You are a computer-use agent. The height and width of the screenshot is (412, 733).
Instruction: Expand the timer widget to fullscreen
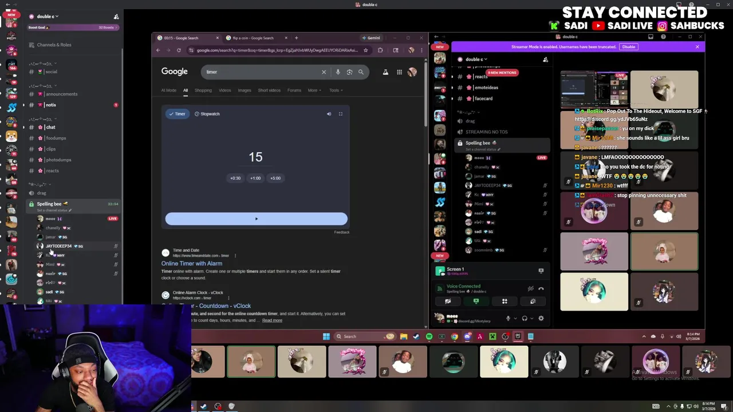point(340,114)
